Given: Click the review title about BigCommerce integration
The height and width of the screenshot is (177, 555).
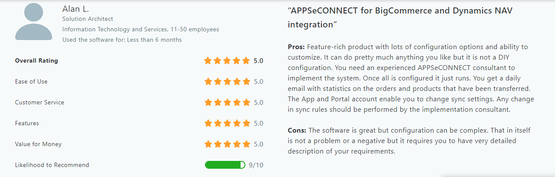Looking at the screenshot, I should 400,18.
